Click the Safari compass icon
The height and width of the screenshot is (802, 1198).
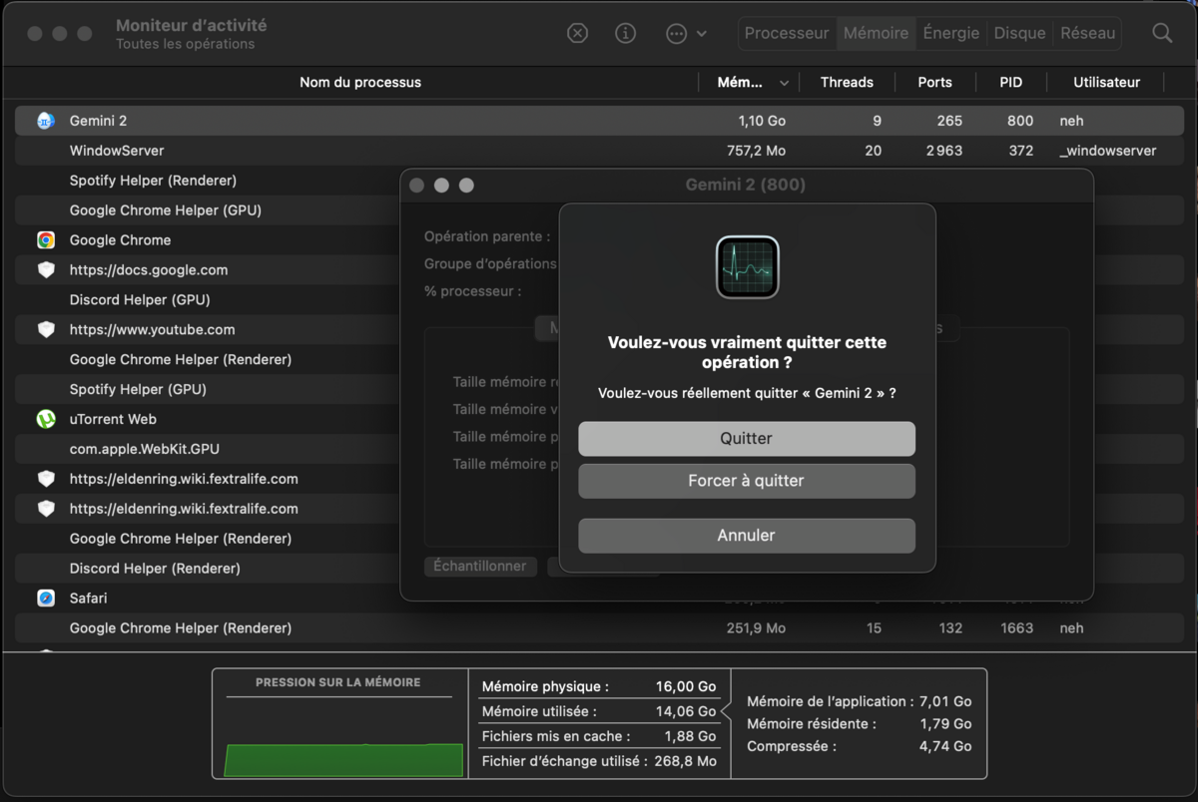[46, 599]
